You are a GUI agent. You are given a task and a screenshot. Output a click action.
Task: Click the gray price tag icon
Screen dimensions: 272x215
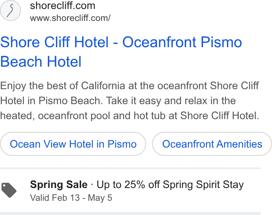point(9,190)
